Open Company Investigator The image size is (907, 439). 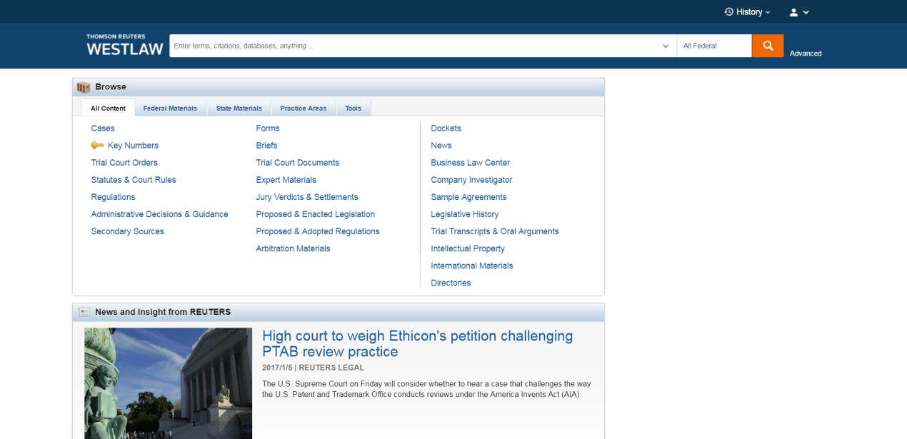point(471,180)
